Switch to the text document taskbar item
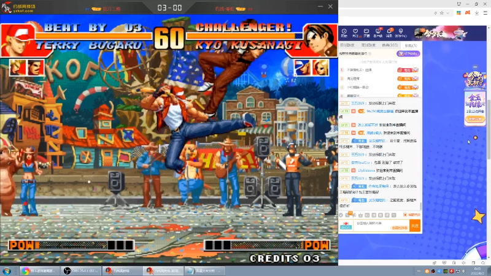491x276 pixels. pos(205,270)
